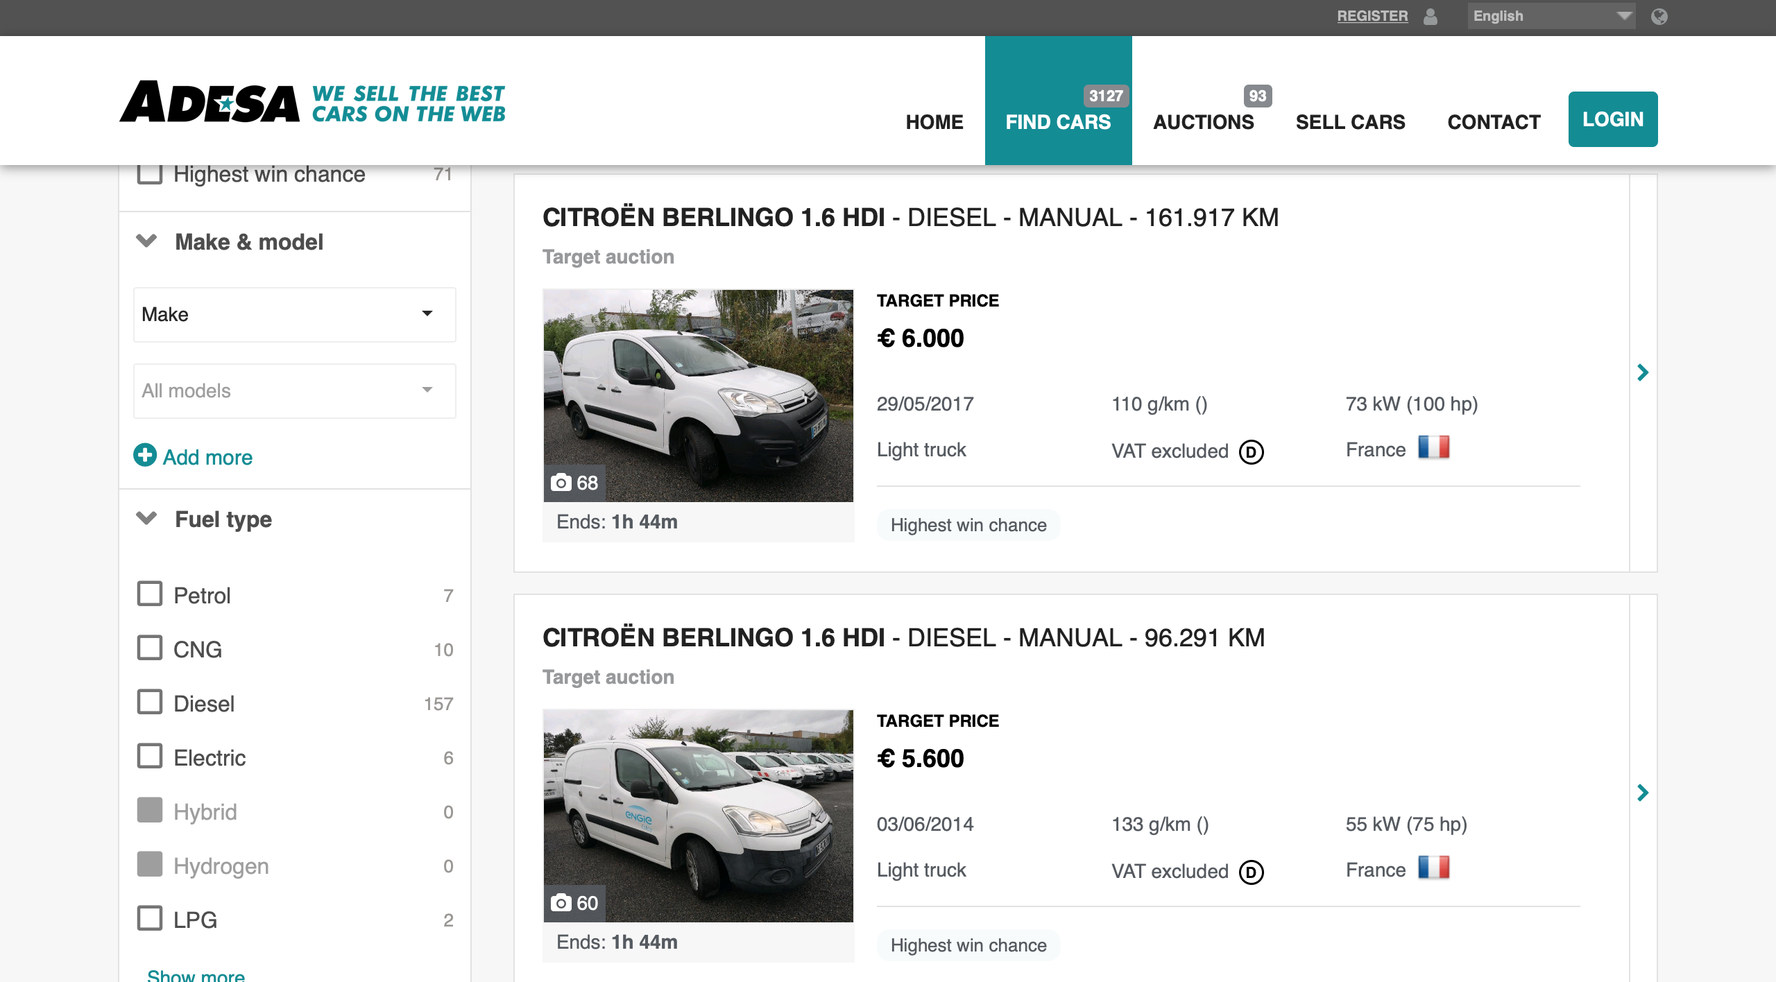Open the second Berlingo listing via right arrow
1776x982 pixels.
coord(1643,793)
